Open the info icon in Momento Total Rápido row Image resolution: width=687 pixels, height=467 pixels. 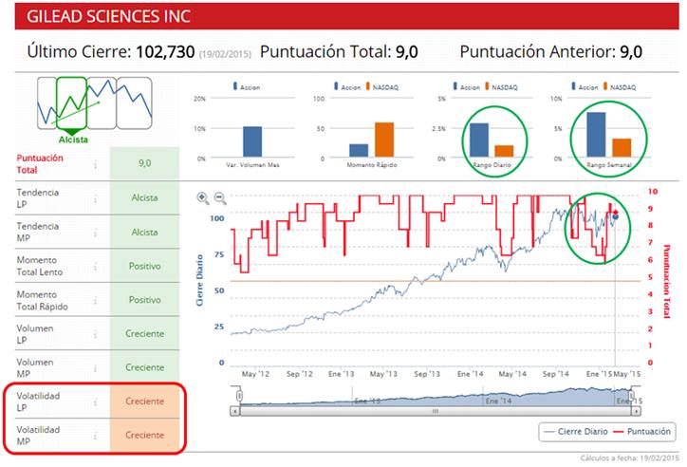coord(95,300)
